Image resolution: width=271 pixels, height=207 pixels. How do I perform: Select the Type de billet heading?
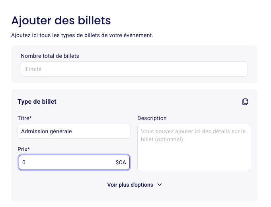click(37, 102)
